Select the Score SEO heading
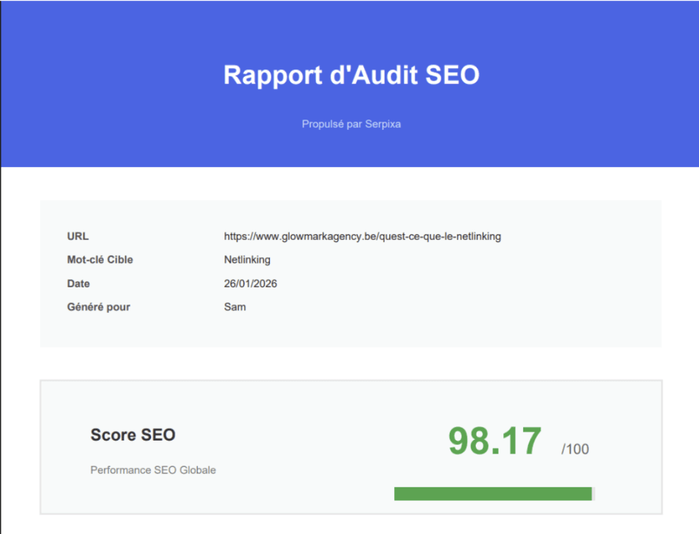Image resolution: width=699 pixels, height=534 pixels. pyautogui.click(x=132, y=435)
